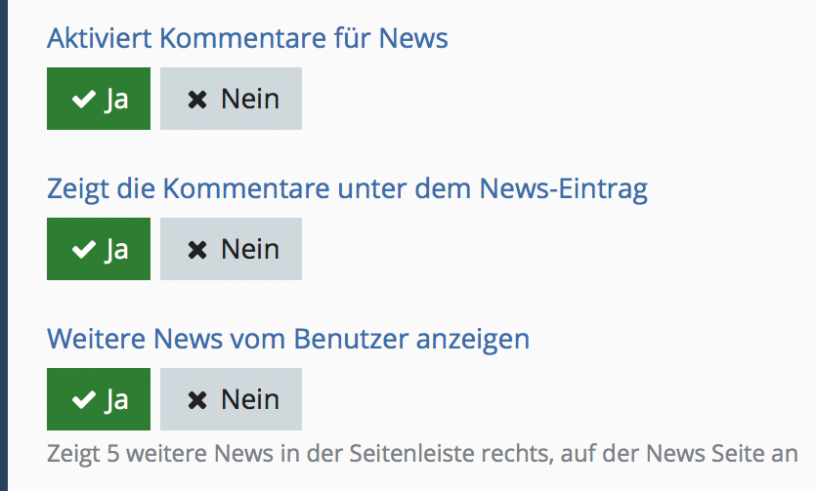This screenshot has width=816, height=491.
Task: Switch Weitere News vom Benutzer to Nein
Action: pyautogui.click(x=232, y=399)
